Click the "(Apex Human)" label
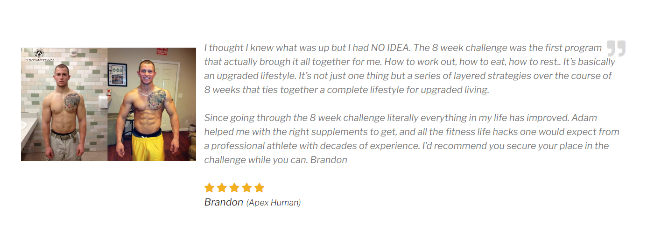668x234 pixels. [x=274, y=203]
